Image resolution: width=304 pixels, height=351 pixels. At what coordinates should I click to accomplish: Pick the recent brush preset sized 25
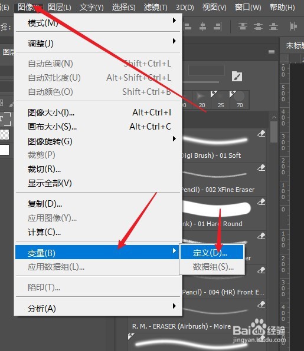point(221,100)
